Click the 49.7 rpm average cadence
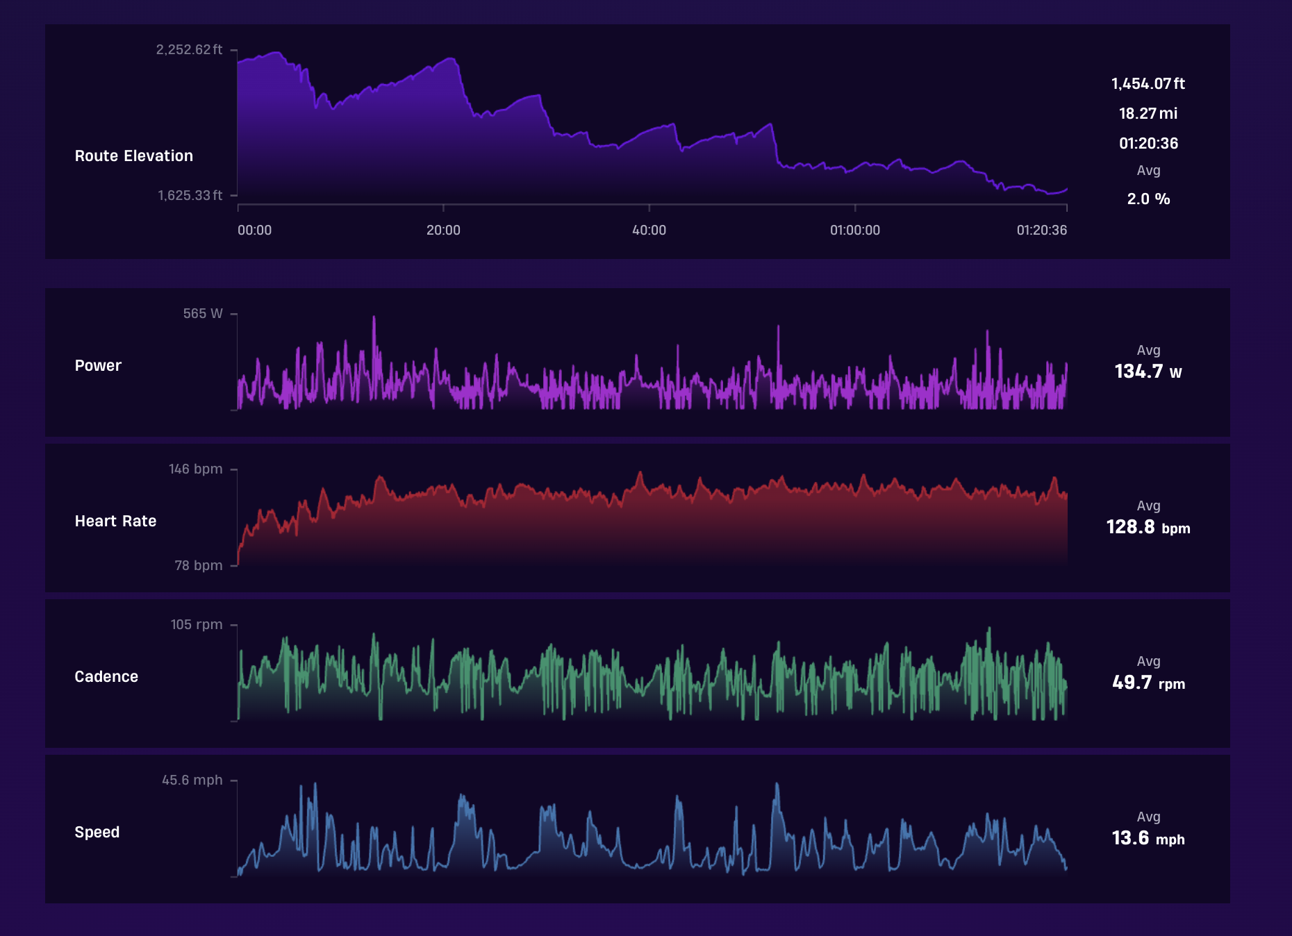1292x936 pixels. click(x=1148, y=683)
